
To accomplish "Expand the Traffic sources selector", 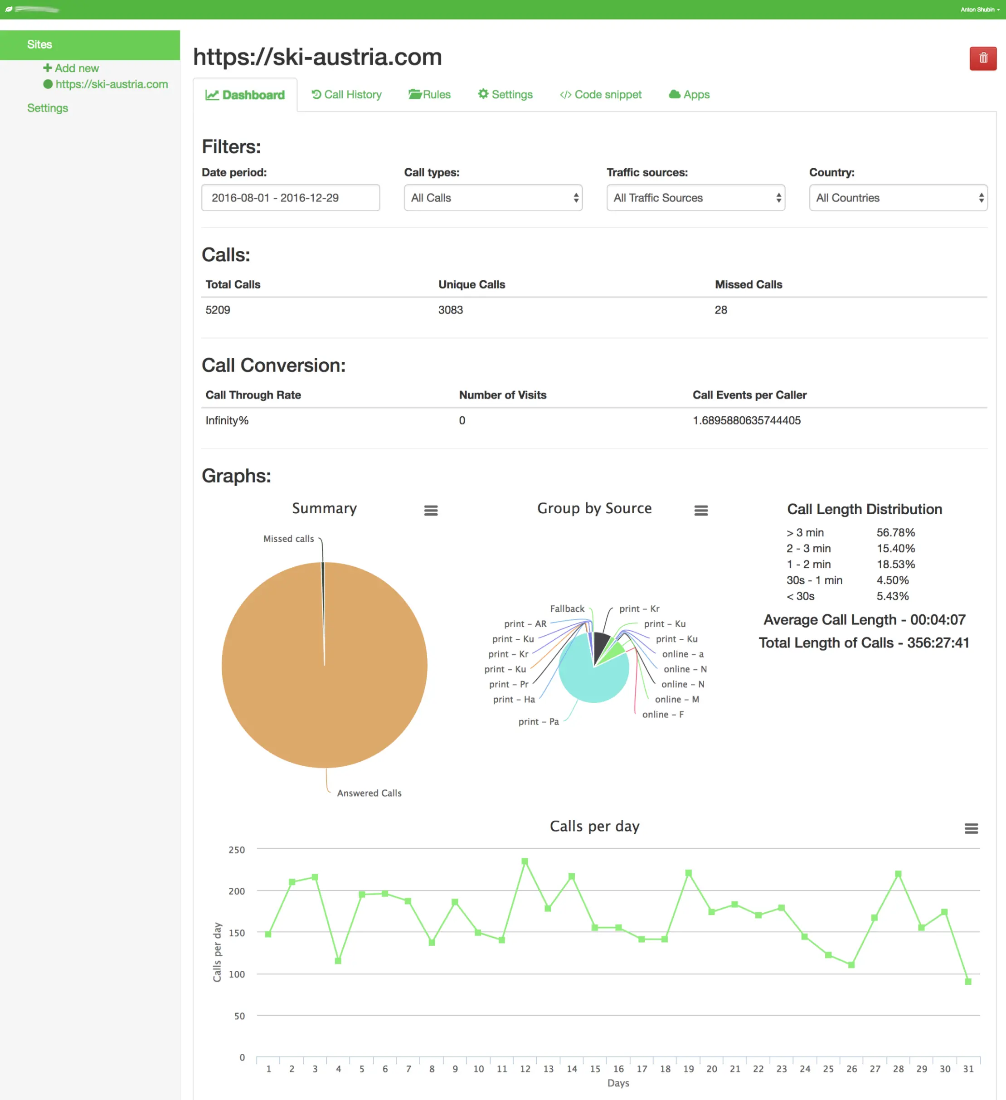I will (x=695, y=198).
